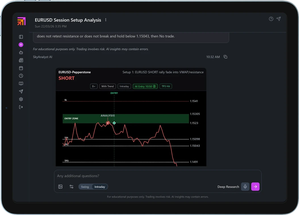Open the history clock icon
Screen dimensions: 299x215
click(x=21, y=76)
